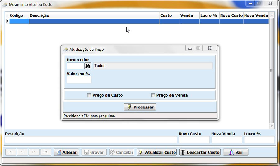Click the row indicator arrow of first row
280x166 pixels.
[x=7, y=21]
